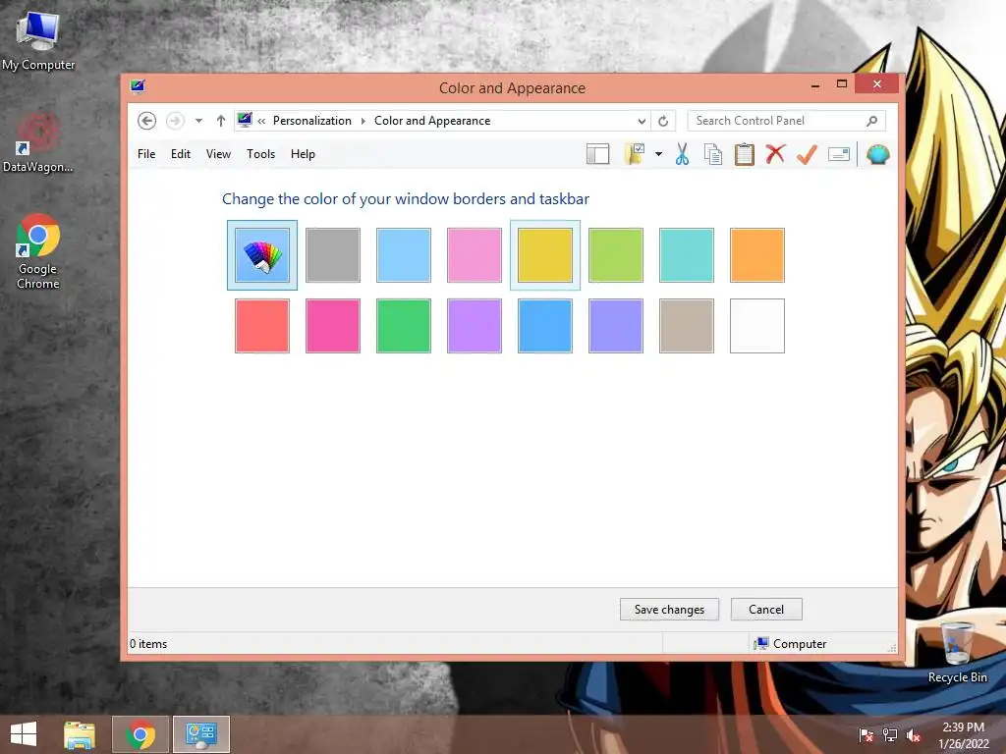Image resolution: width=1006 pixels, height=754 pixels.
Task: Click the Action Center flag tray icon
Action: tap(866, 735)
